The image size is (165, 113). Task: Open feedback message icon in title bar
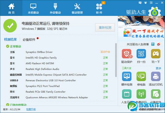pos(140,3)
